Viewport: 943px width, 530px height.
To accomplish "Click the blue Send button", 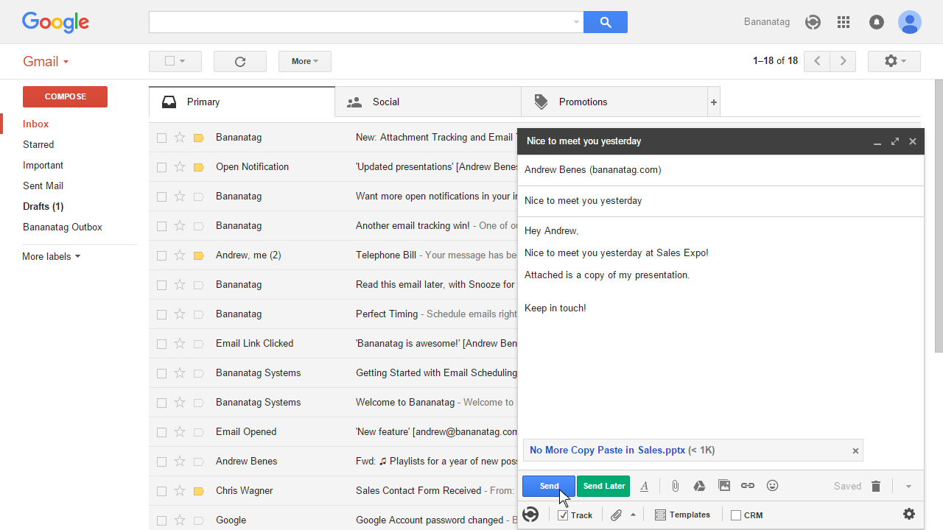I will coord(549,486).
